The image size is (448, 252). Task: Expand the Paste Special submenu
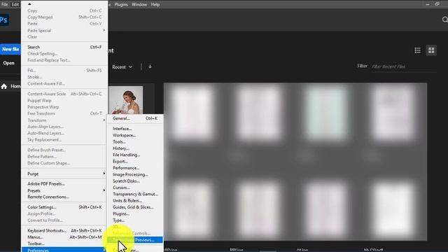click(x=64, y=30)
